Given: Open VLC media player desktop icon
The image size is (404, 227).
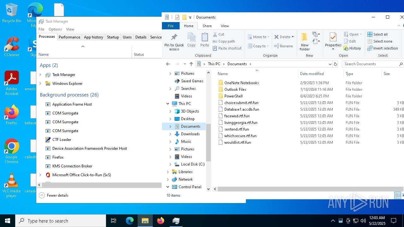Looking at the screenshot, I should 11,185.
